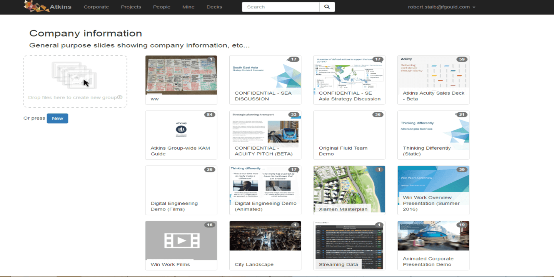Viewport: 554px width, 277px height.
Task: Click the magnifier search button
Action: [327, 7]
